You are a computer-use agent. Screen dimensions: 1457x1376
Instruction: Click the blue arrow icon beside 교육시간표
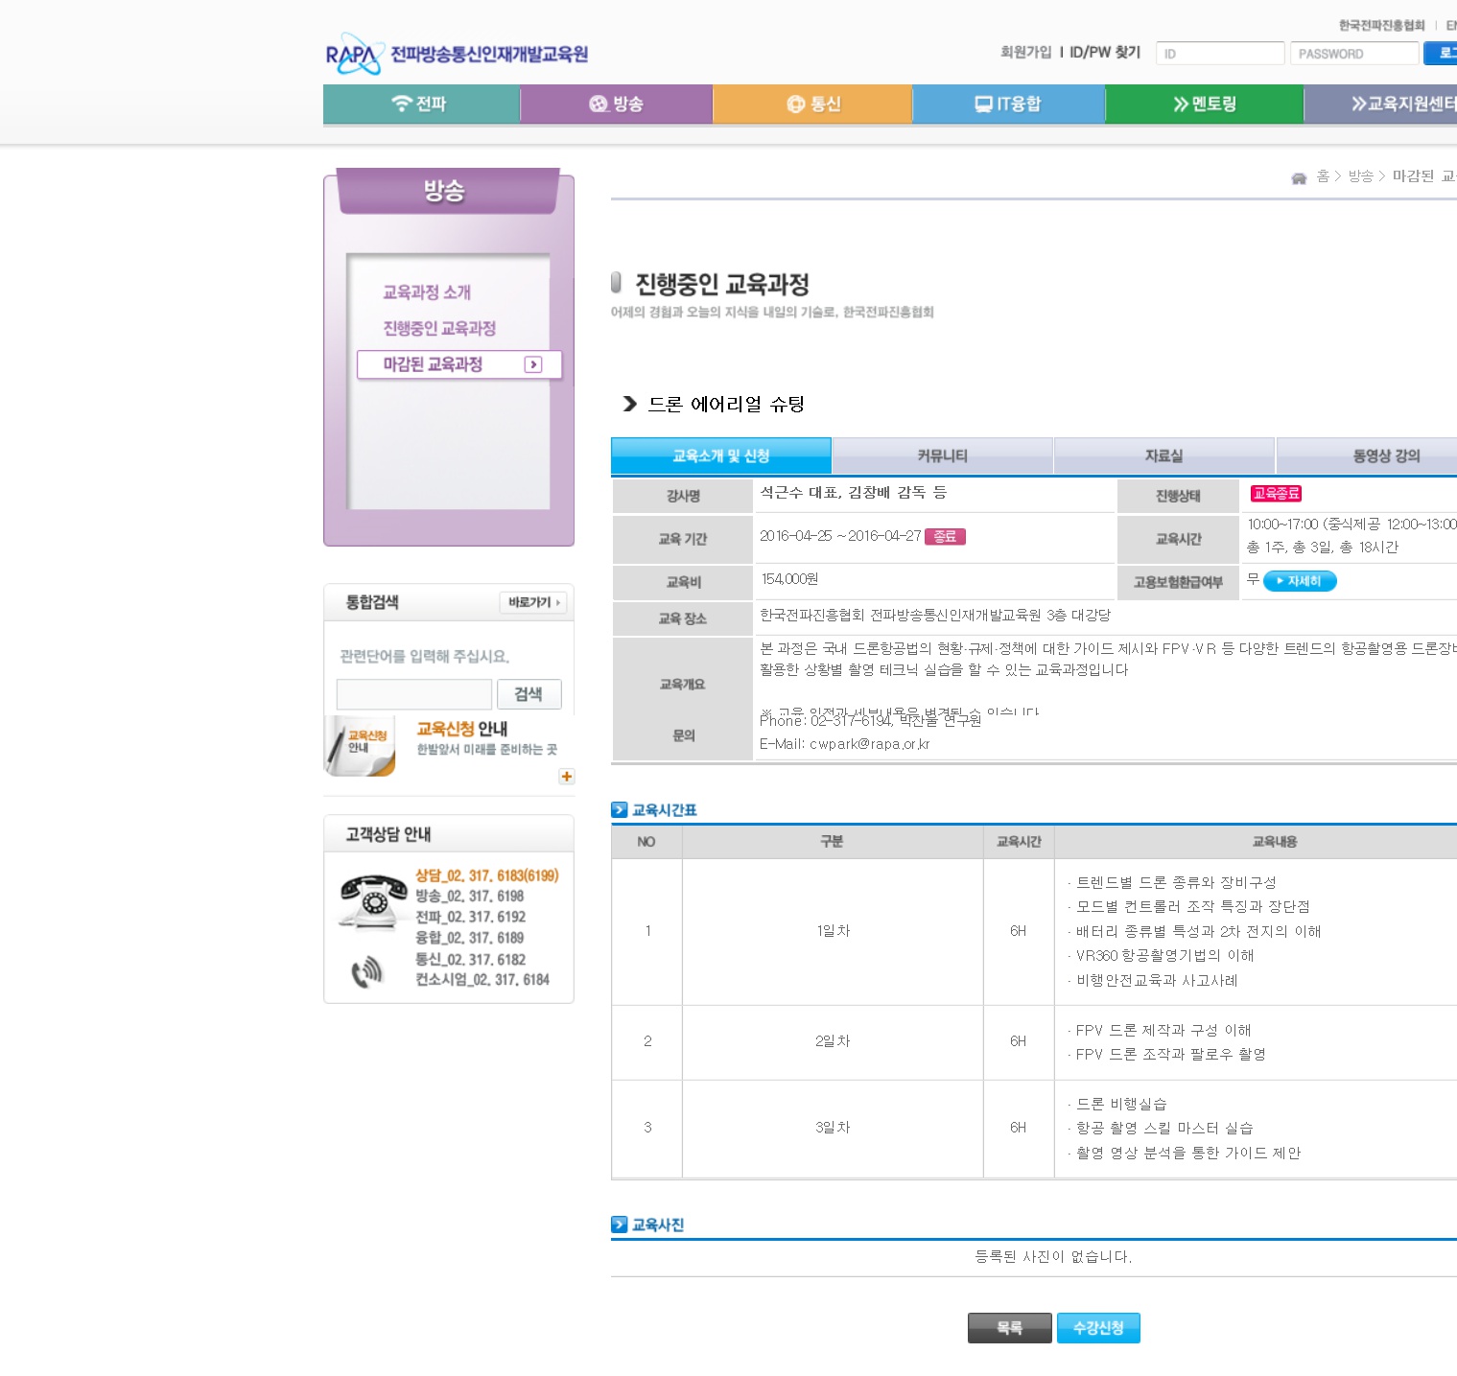point(620,810)
